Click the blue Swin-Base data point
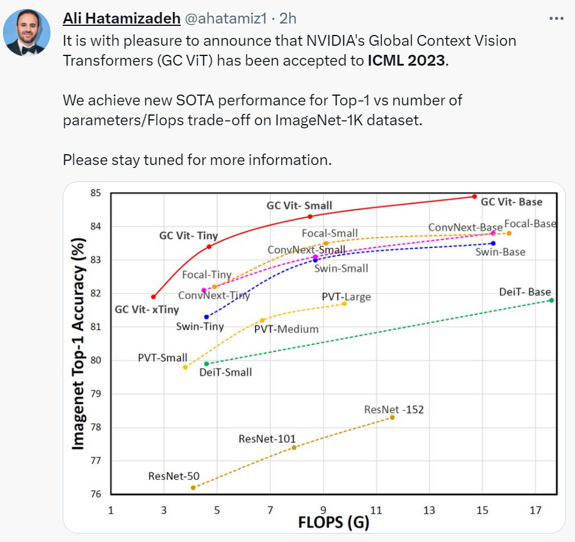Image resolution: width=575 pixels, height=542 pixels. point(493,243)
